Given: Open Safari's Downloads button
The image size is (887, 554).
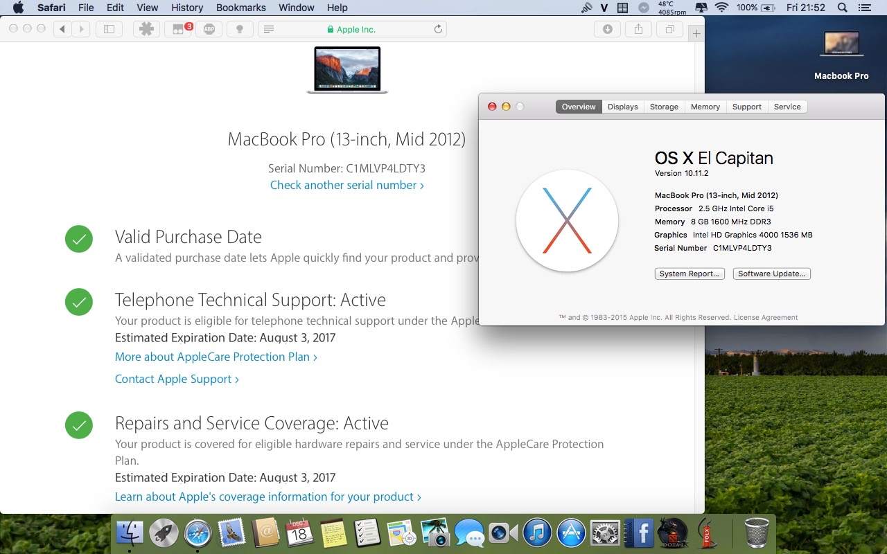Looking at the screenshot, I should tap(607, 29).
